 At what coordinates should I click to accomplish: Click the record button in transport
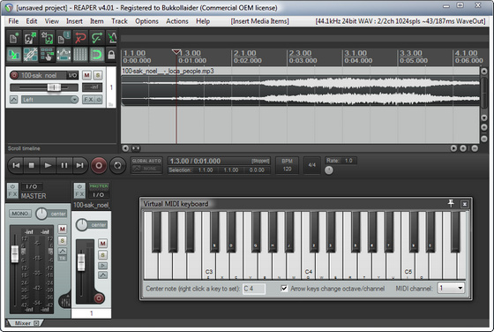pos(99,165)
